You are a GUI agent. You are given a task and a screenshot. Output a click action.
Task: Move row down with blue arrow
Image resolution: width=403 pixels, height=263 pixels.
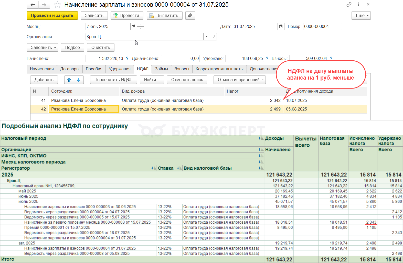coord(79,80)
